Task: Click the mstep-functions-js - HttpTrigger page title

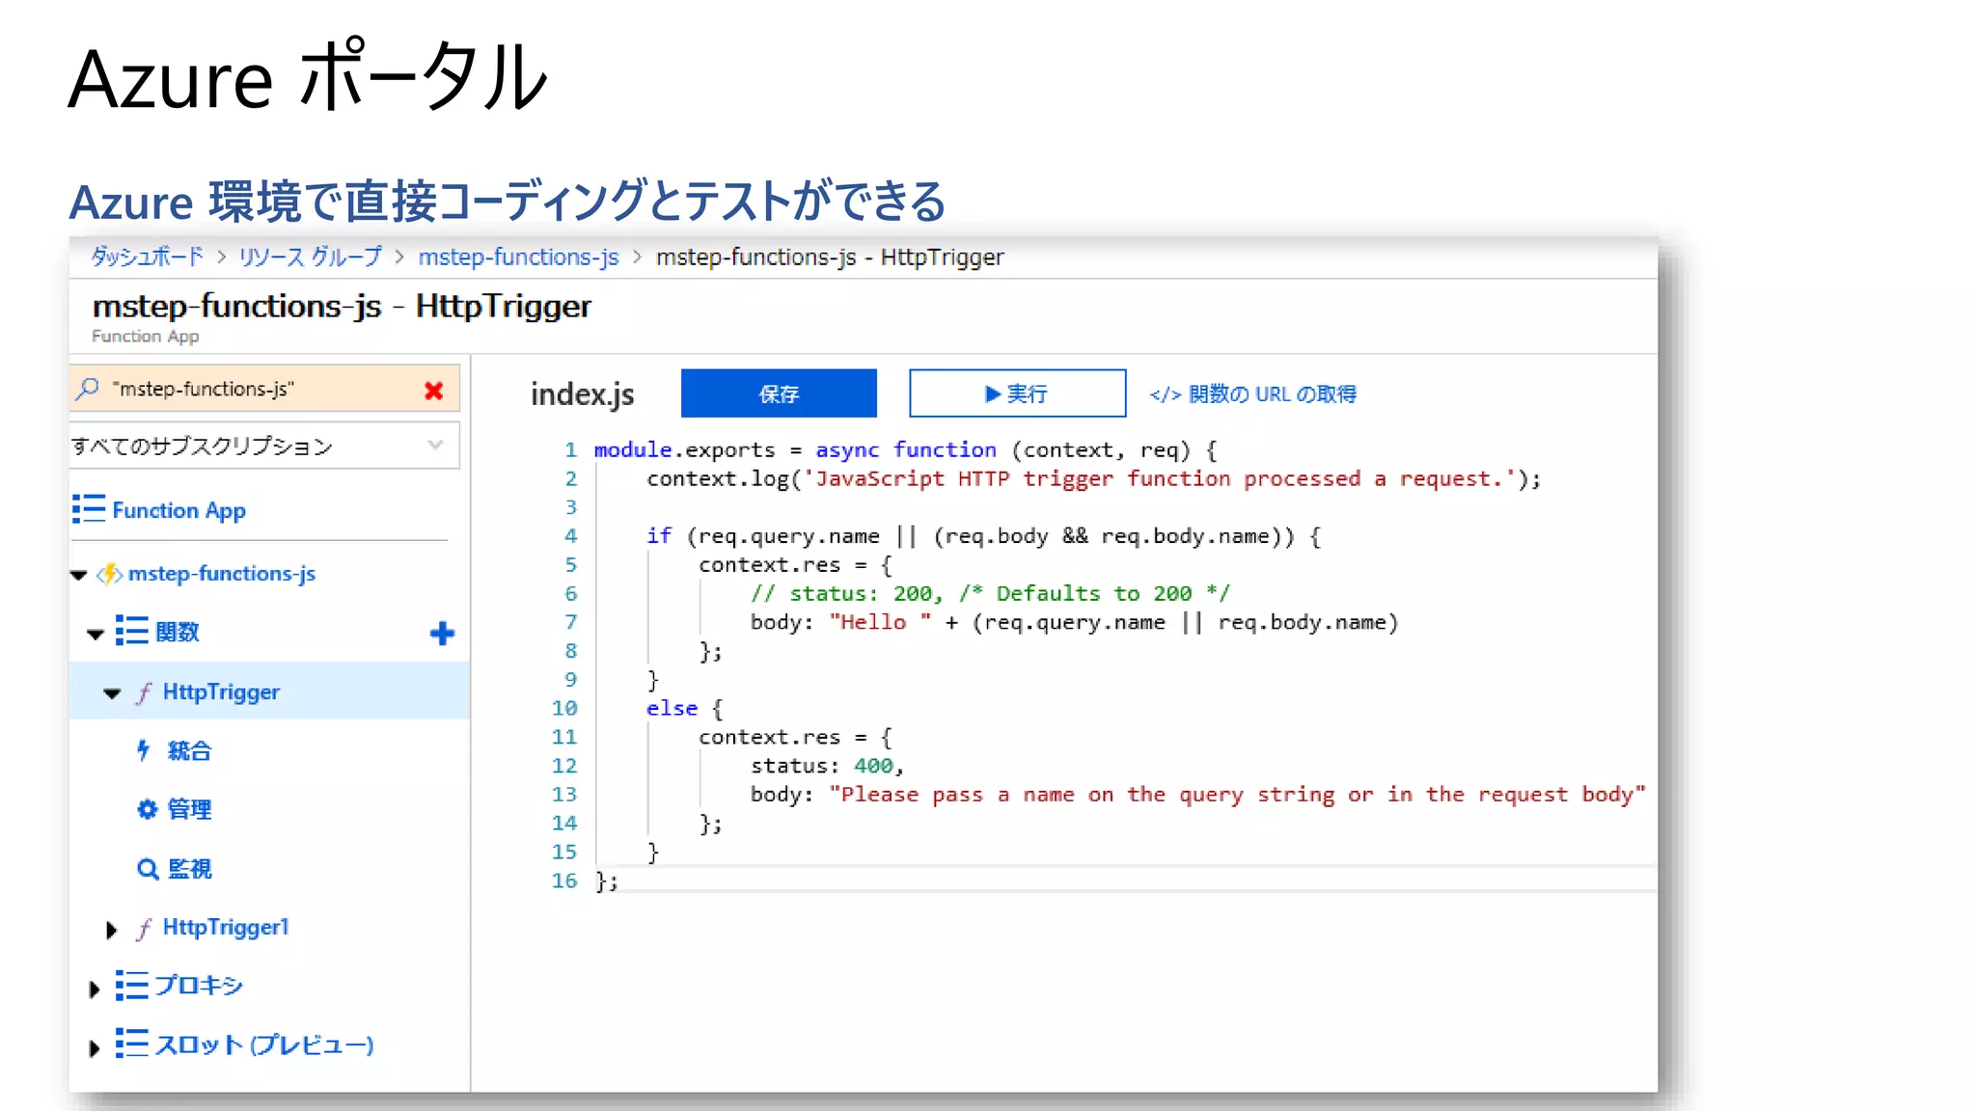Action: (342, 307)
